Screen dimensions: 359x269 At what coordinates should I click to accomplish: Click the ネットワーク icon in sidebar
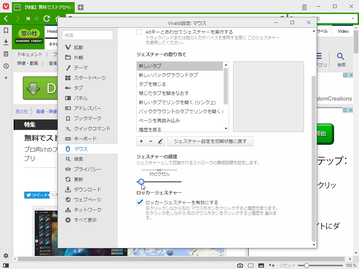(68, 210)
